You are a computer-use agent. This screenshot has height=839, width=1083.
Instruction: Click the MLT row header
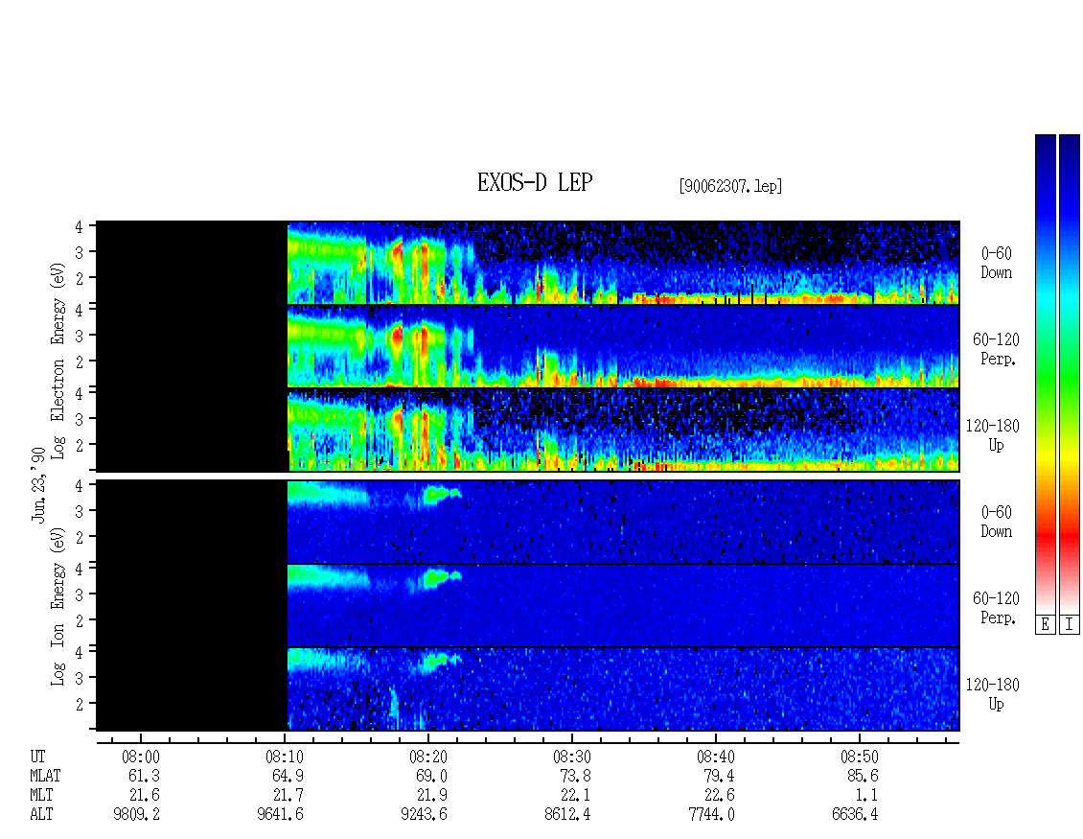(x=41, y=796)
